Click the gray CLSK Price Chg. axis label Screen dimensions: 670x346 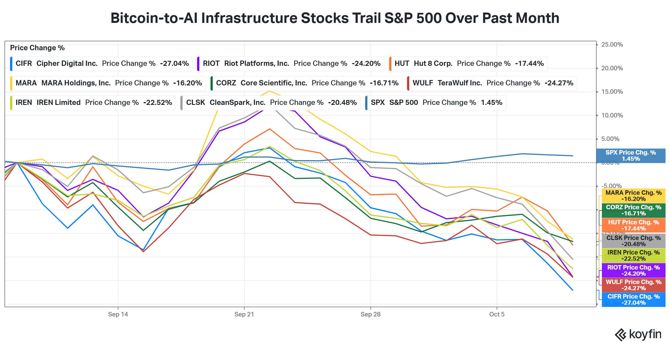coord(633,241)
